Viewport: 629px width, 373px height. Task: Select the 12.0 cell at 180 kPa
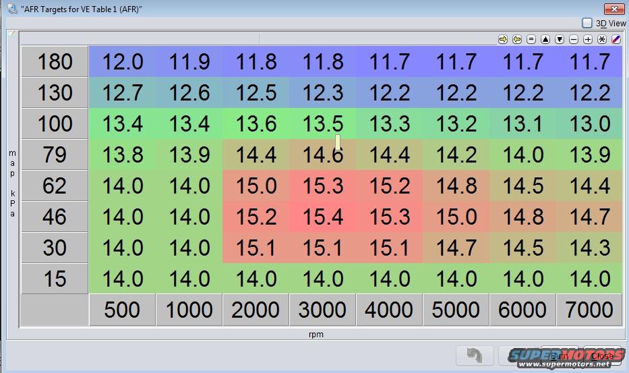122,61
